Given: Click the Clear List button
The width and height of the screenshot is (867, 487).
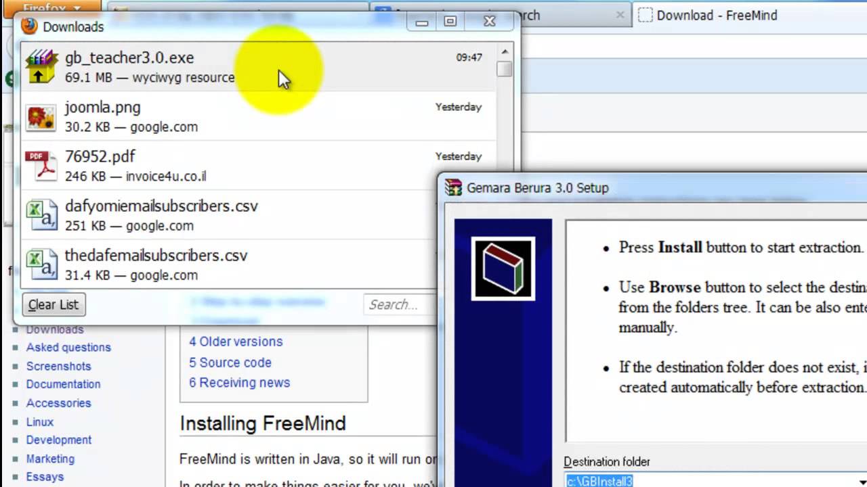Looking at the screenshot, I should click(x=54, y=304).
